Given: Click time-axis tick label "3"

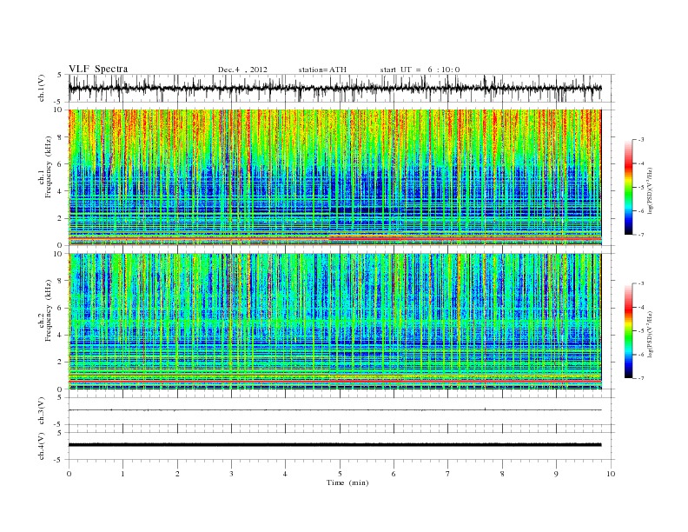Looking at the screenshot, I should point(231,474).
